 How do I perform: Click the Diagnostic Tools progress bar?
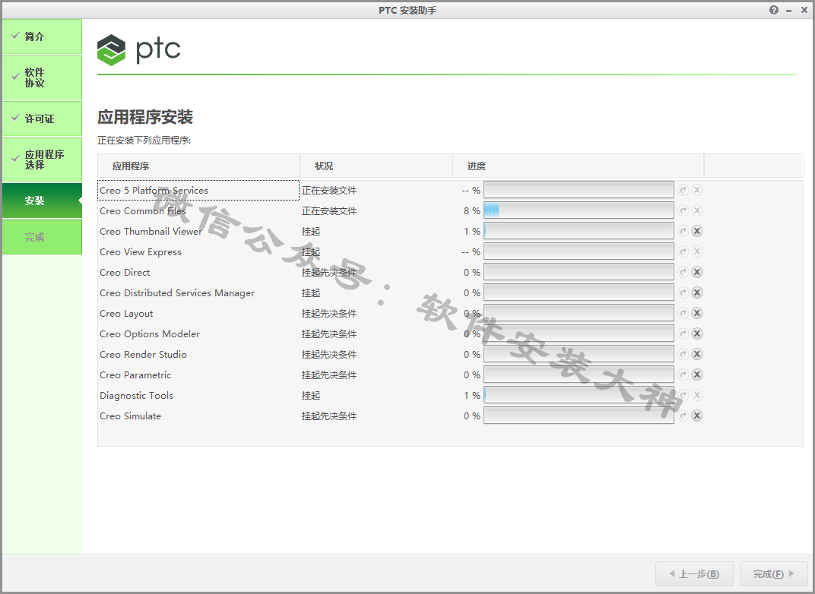click(x=579, y=395)
